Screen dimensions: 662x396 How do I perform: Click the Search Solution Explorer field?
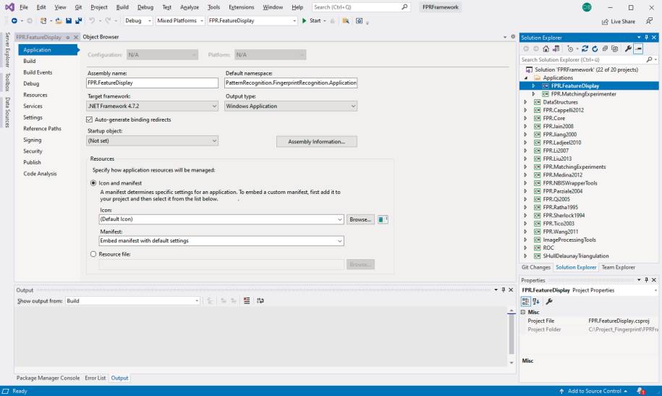pyautogui.click(x=589, y=59)
